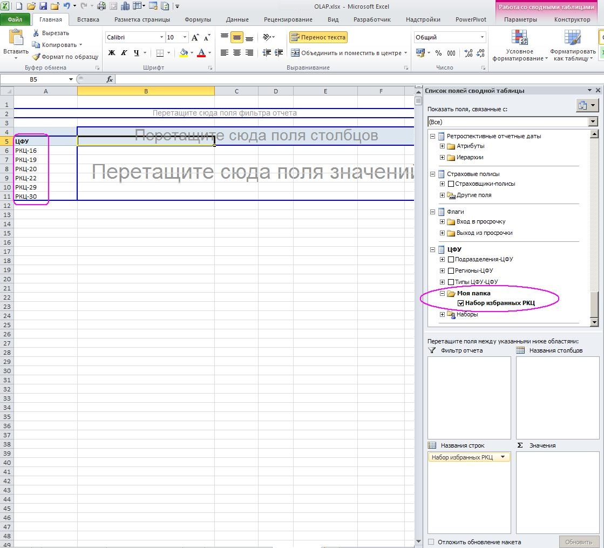Select cell РКЦ-20 in column A

pyautogui.click(x=45, y=169)
